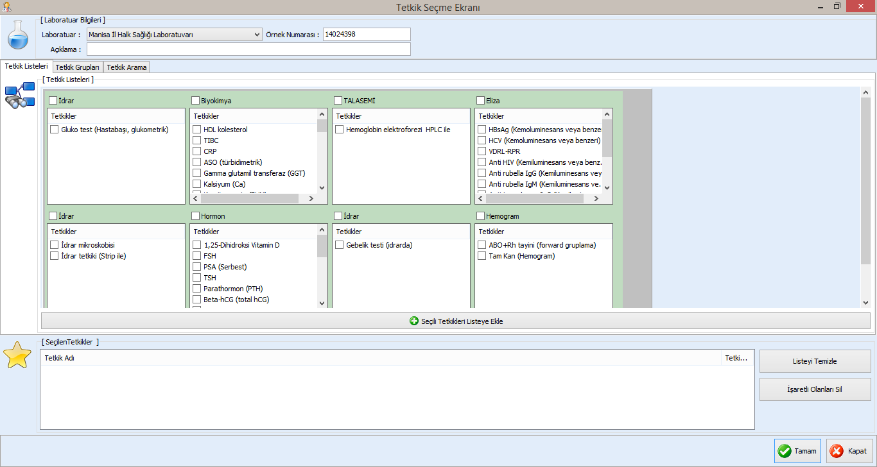Tick the CRP checkbox
The width and height of the screenshot is (877, 467).
point(197,151)
